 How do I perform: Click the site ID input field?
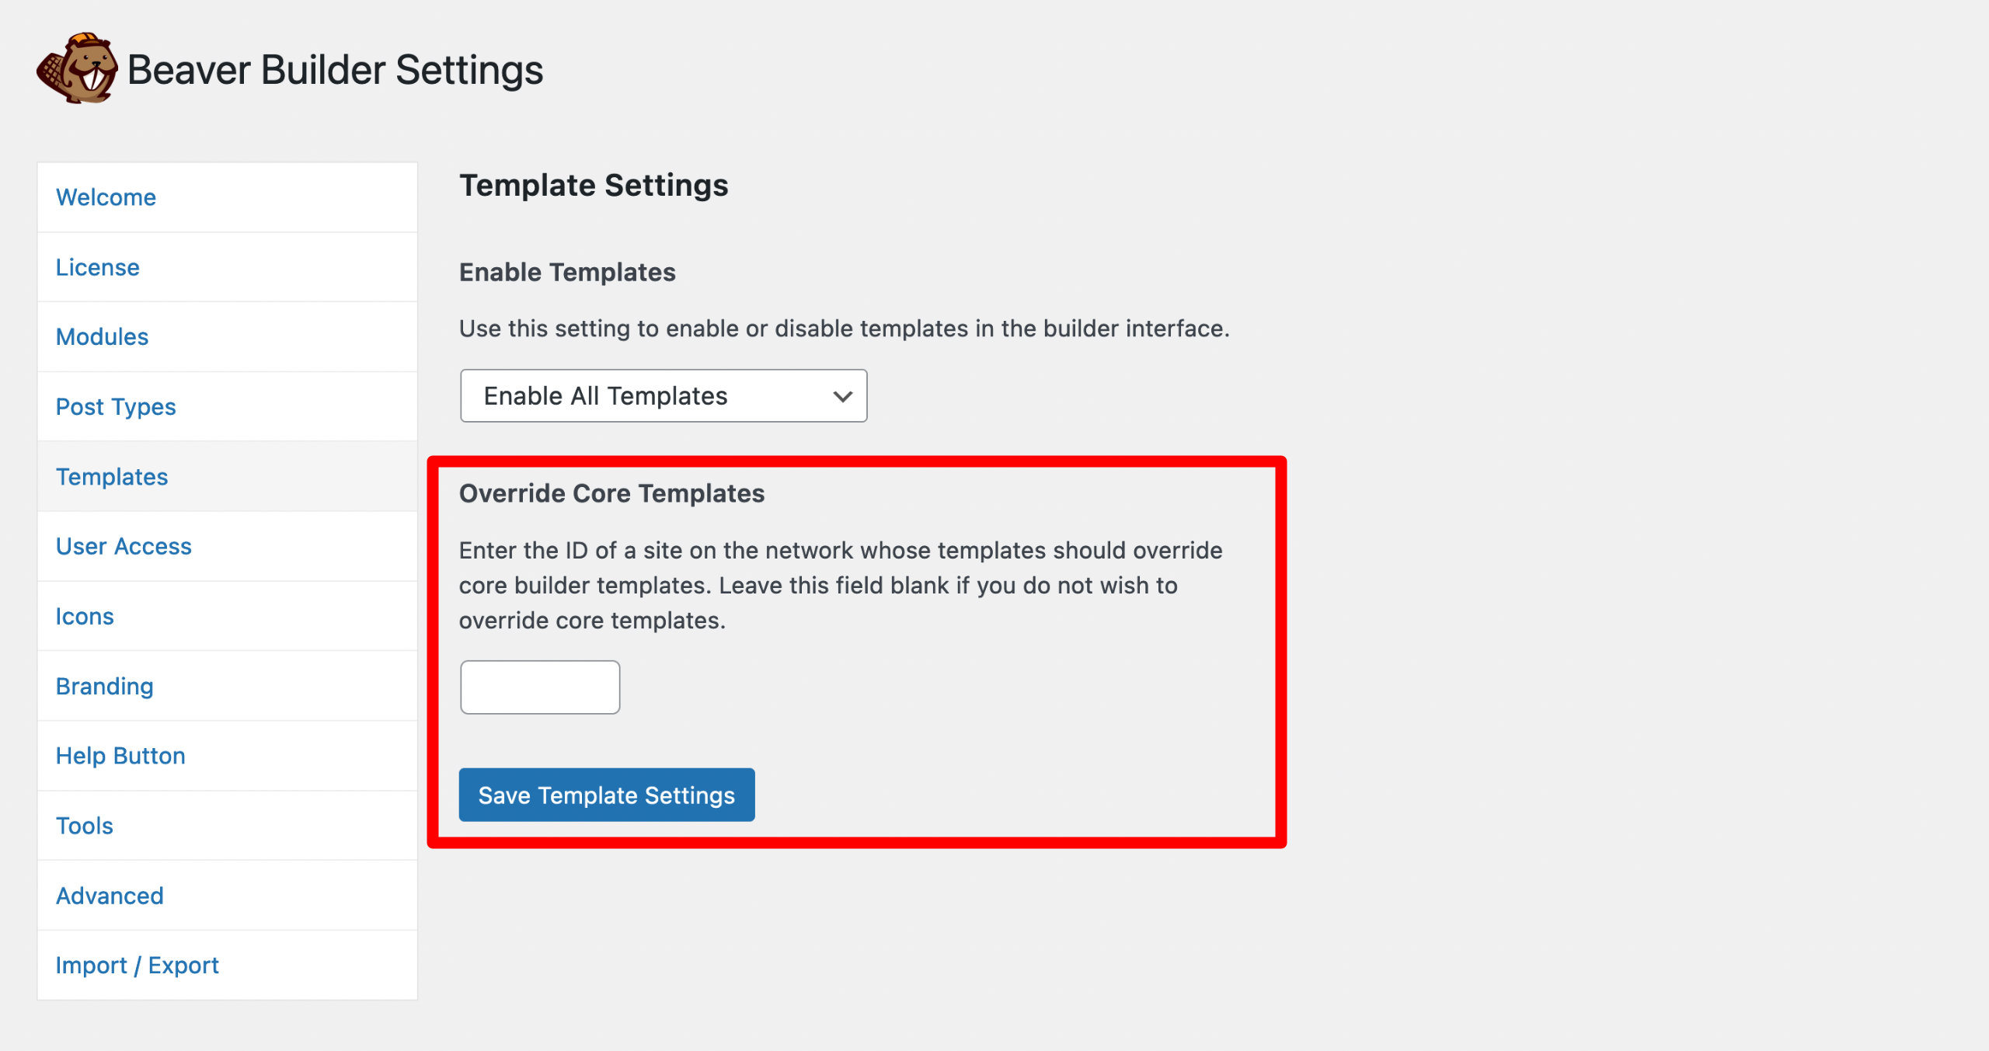[540, 687]
